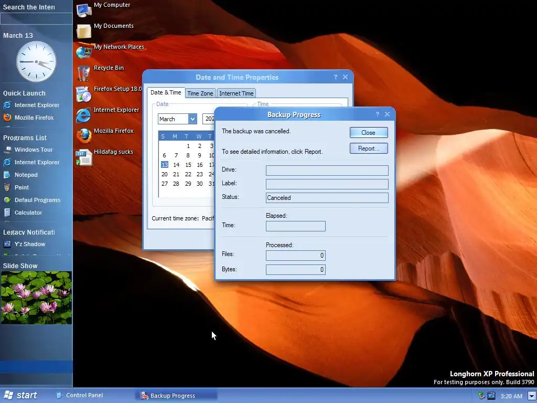Select day 22 in the calendar
The height and width of the screenshot is (403, 537).
(188, 174)
